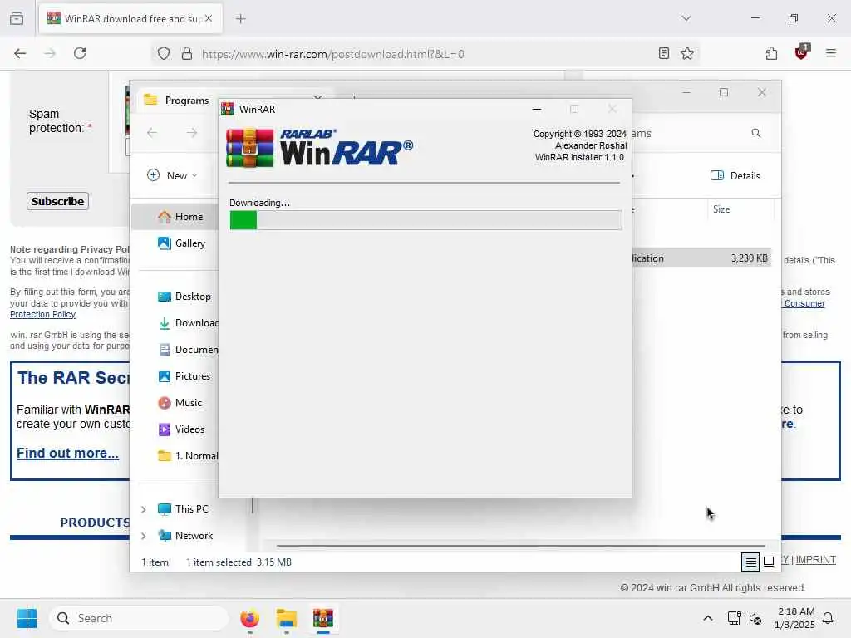Switch Explorer to large icons view
Screen dimensions: 851x638
[769, 562]
